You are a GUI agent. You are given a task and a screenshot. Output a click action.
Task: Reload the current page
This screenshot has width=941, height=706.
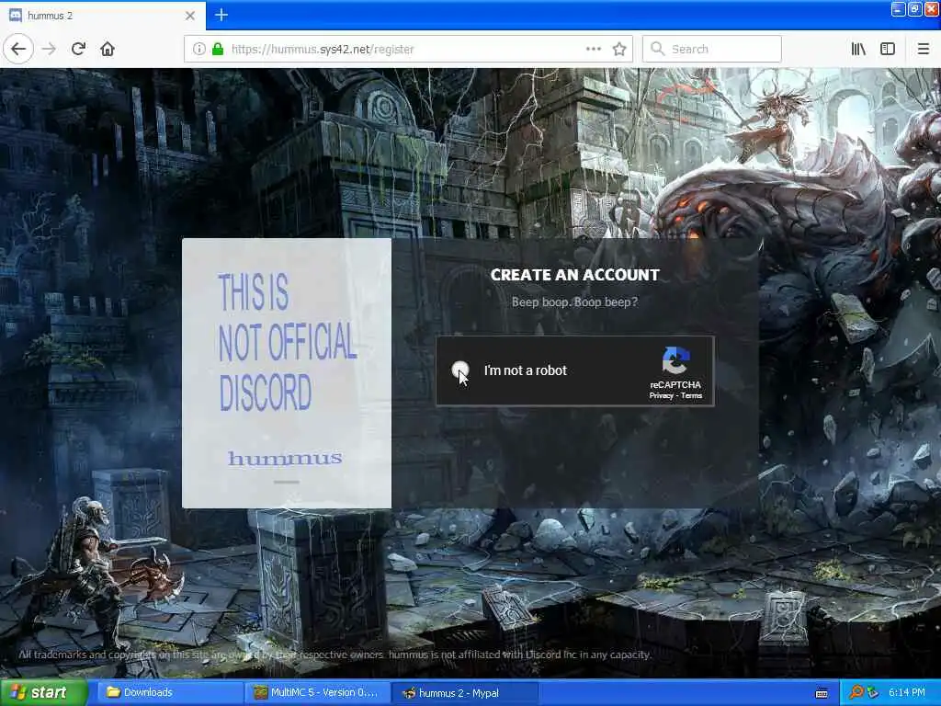click(79, 49)
